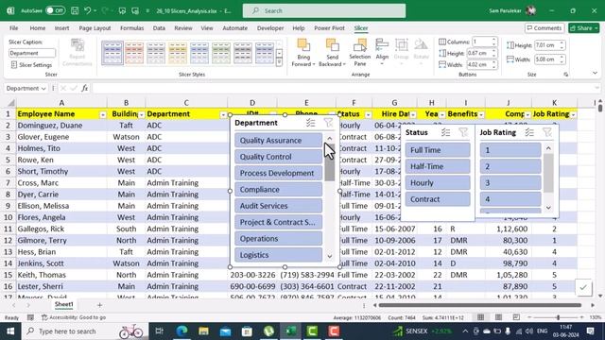Open File Explorer from taskbar

point(203,331)
